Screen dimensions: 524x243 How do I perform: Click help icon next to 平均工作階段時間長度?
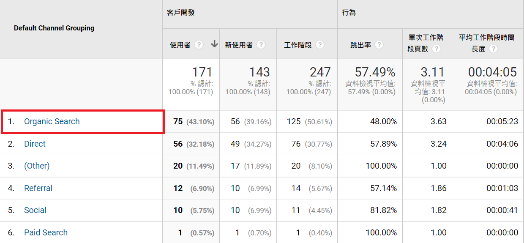(x=493, y=49)
